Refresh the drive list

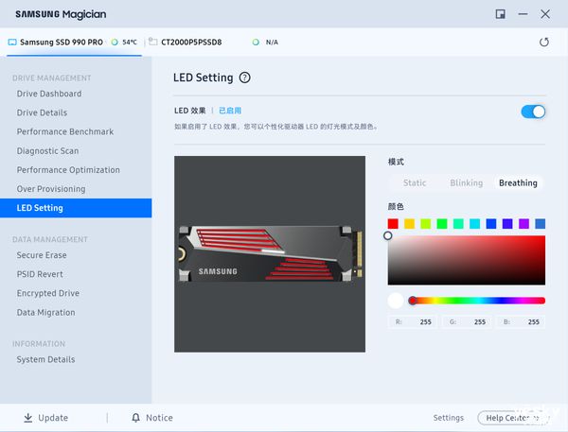coord(543,42)
